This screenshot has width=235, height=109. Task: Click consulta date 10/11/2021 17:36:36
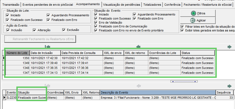pos(82,68)
